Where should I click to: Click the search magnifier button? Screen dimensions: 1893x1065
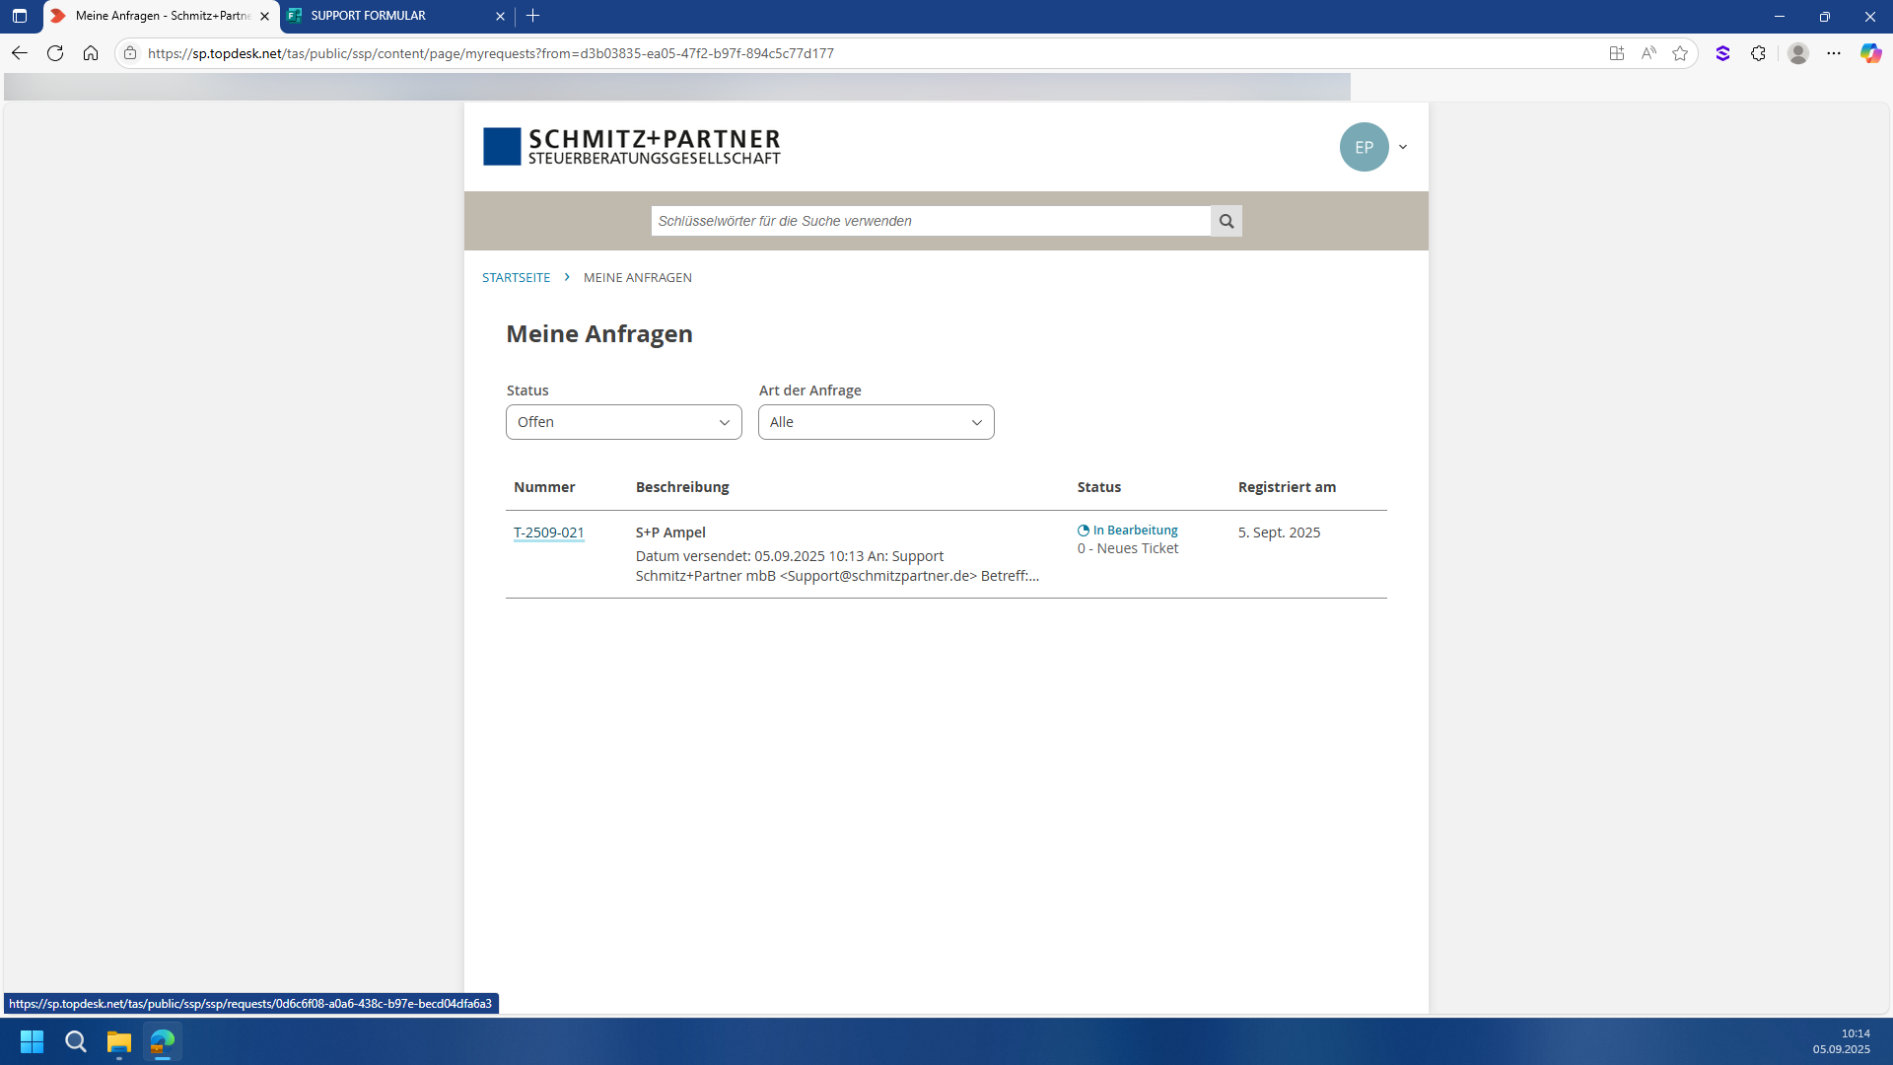pos(1226,221)
